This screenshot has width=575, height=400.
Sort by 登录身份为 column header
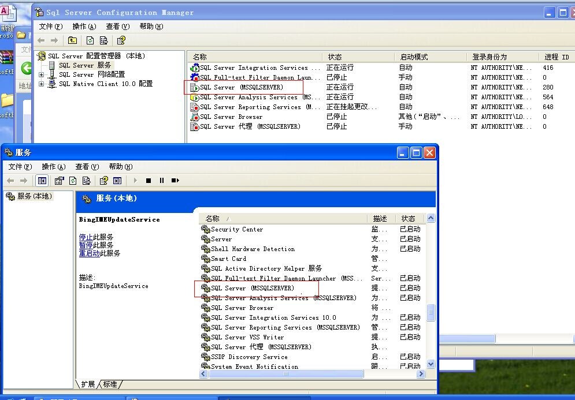[x=503, y=57]
